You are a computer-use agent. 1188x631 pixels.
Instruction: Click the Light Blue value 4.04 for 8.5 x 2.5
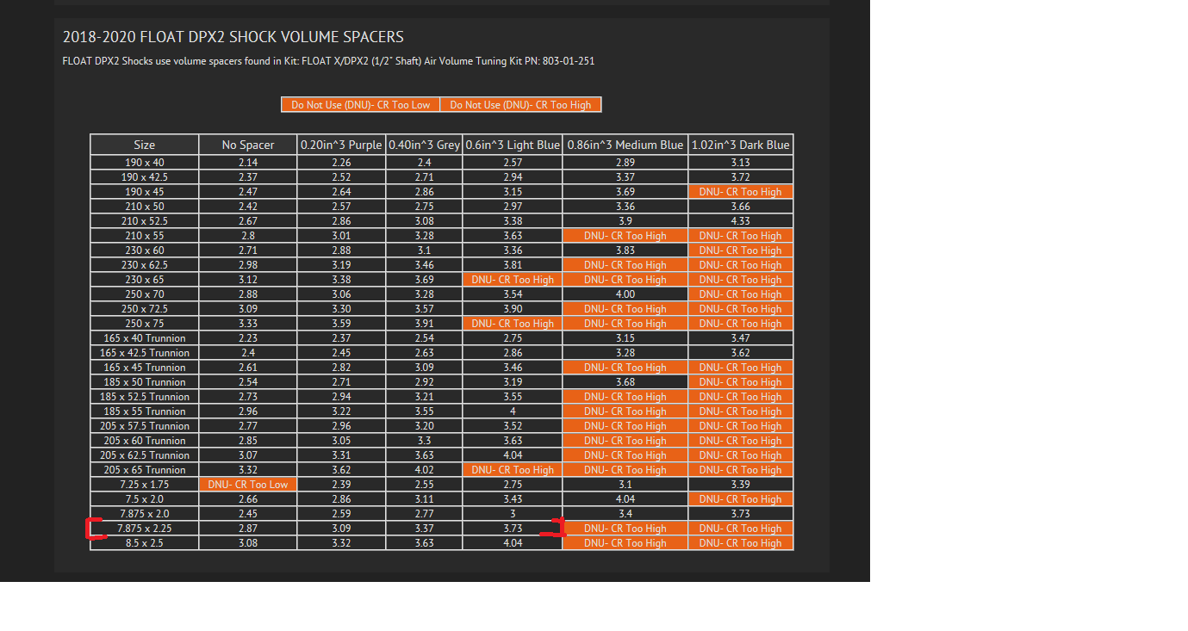click(513, 542)
